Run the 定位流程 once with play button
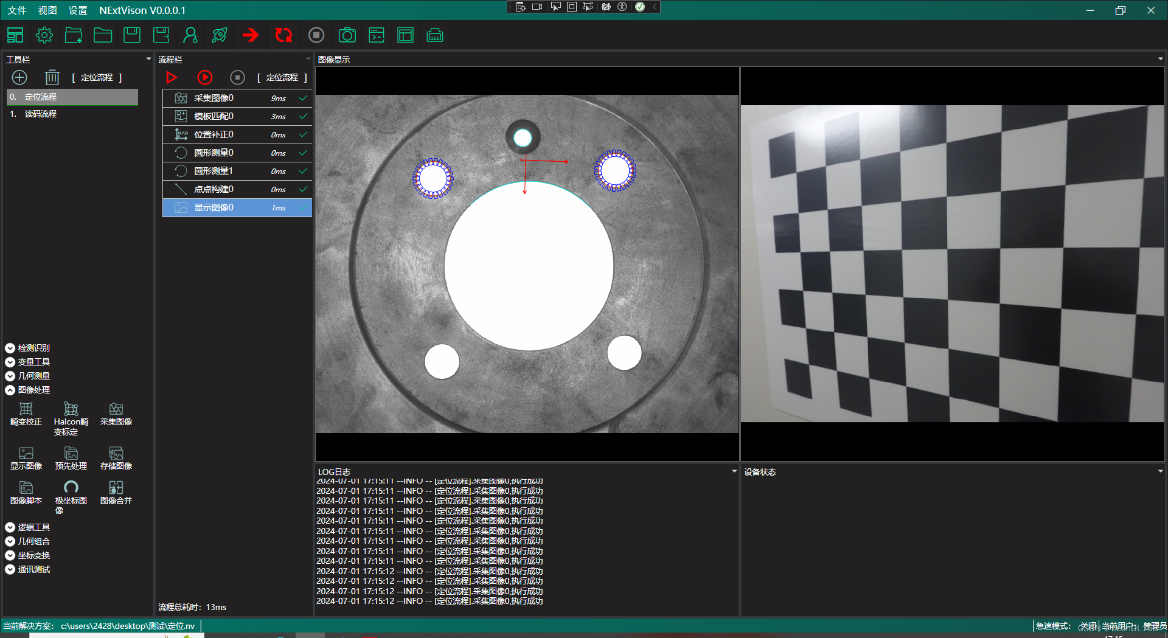Screen dimensions: 1168x638 point(172,77)
